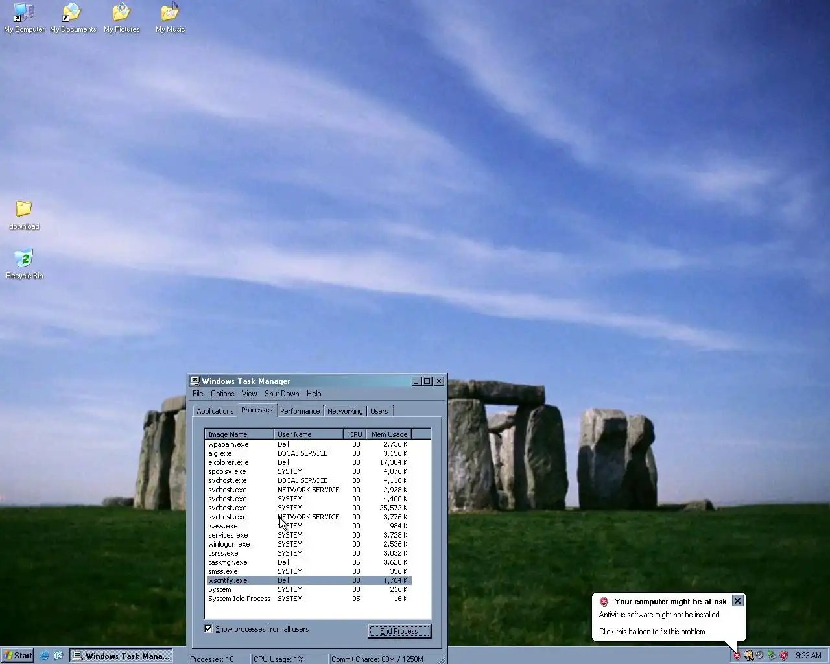Select the lsass.exe process row
Image resolution: width=830 pixels, height=664 pixels.
(x=309, y=526)
